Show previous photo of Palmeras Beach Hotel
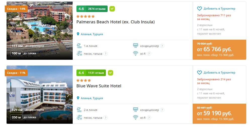251x127 pixels. (11, 31)
